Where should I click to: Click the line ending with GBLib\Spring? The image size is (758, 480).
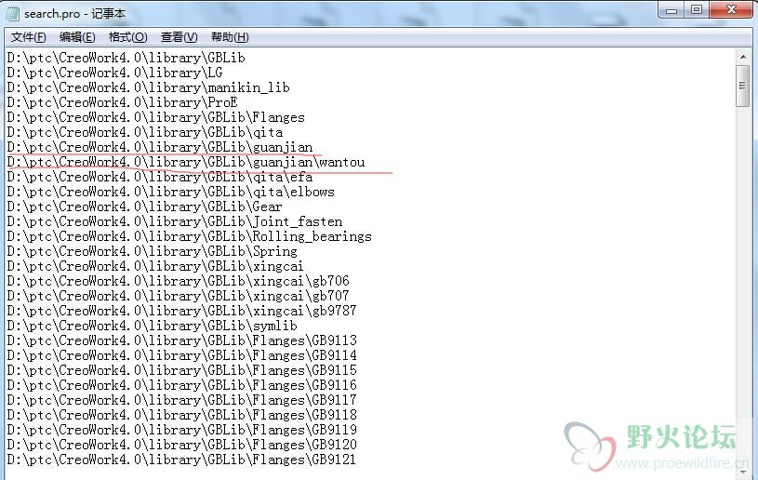[152, 252]
